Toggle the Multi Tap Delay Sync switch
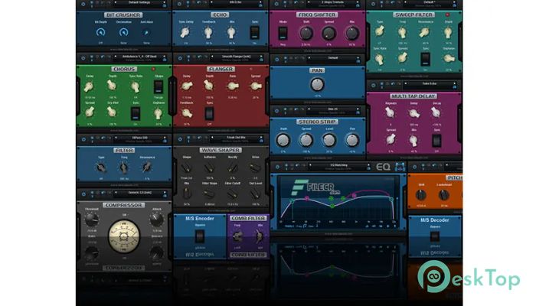Screen dimensions: 536x306 point(436,140)
